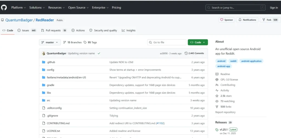Click the reddit topic tag
281x138 pixels.
coord(233,61)
